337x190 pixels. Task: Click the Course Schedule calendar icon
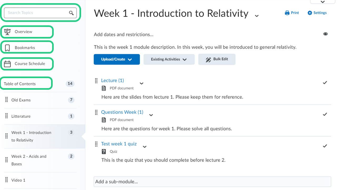[7, 64]
